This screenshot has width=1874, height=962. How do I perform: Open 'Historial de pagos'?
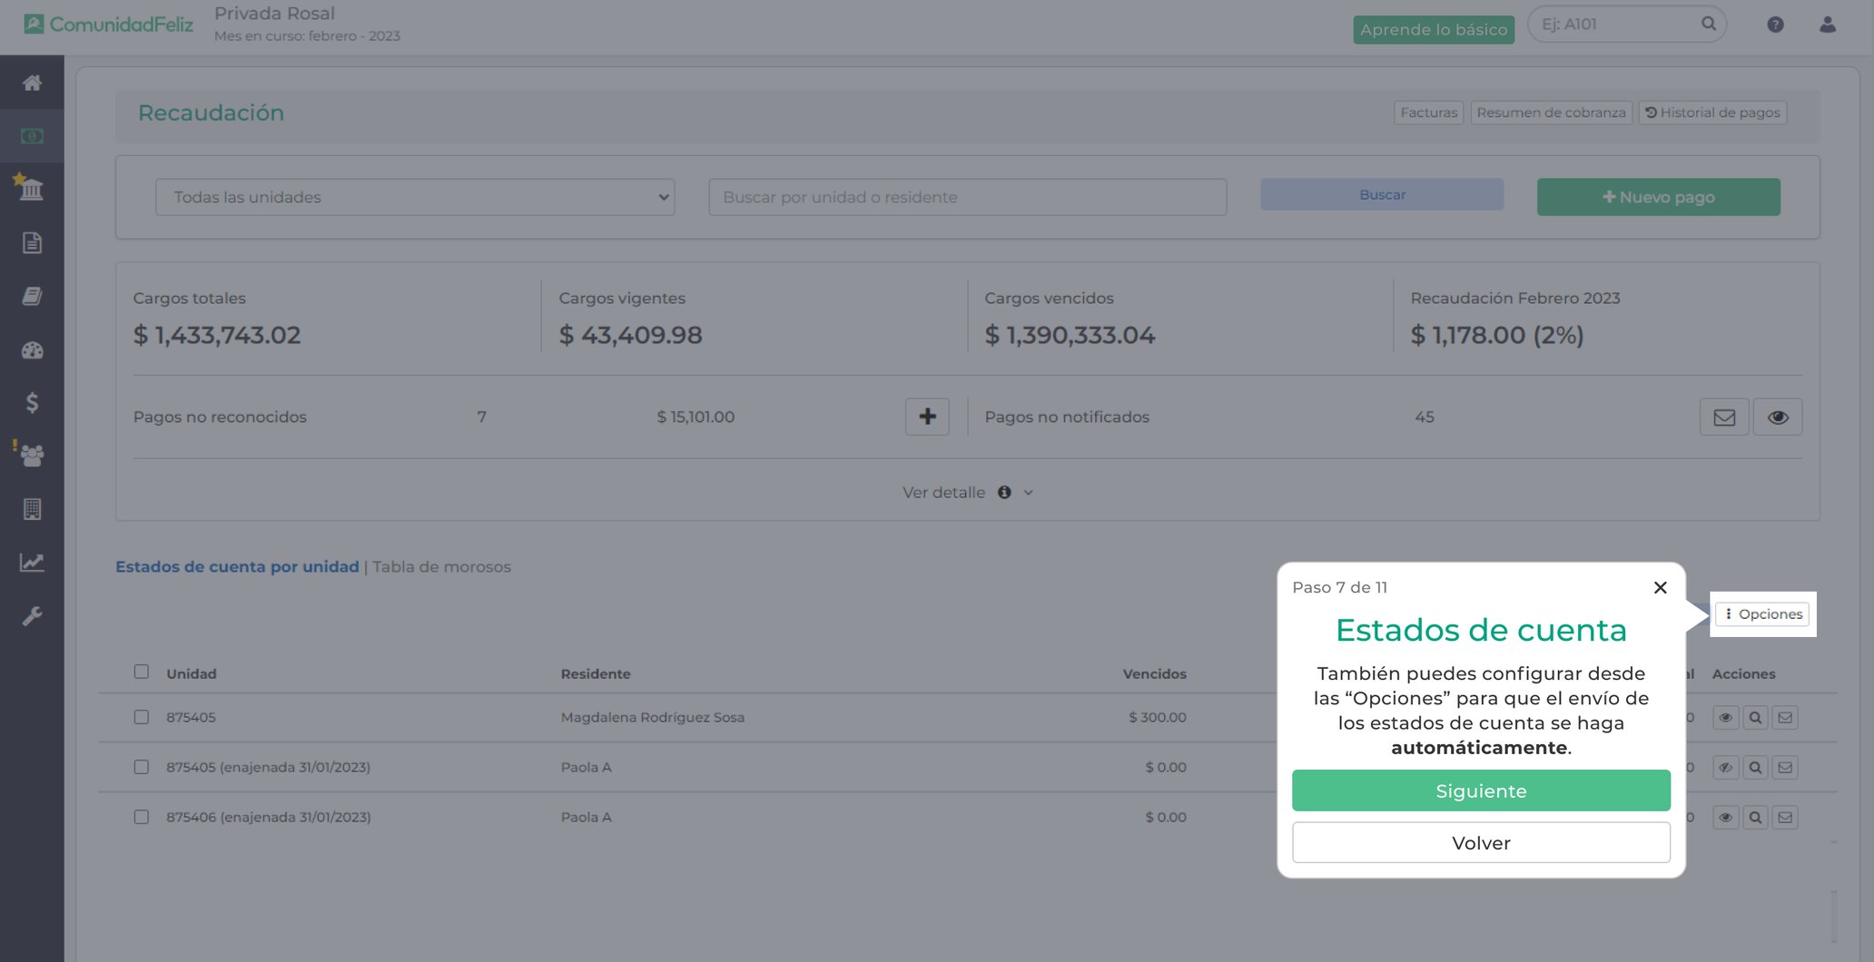(x=1712, y=113)
